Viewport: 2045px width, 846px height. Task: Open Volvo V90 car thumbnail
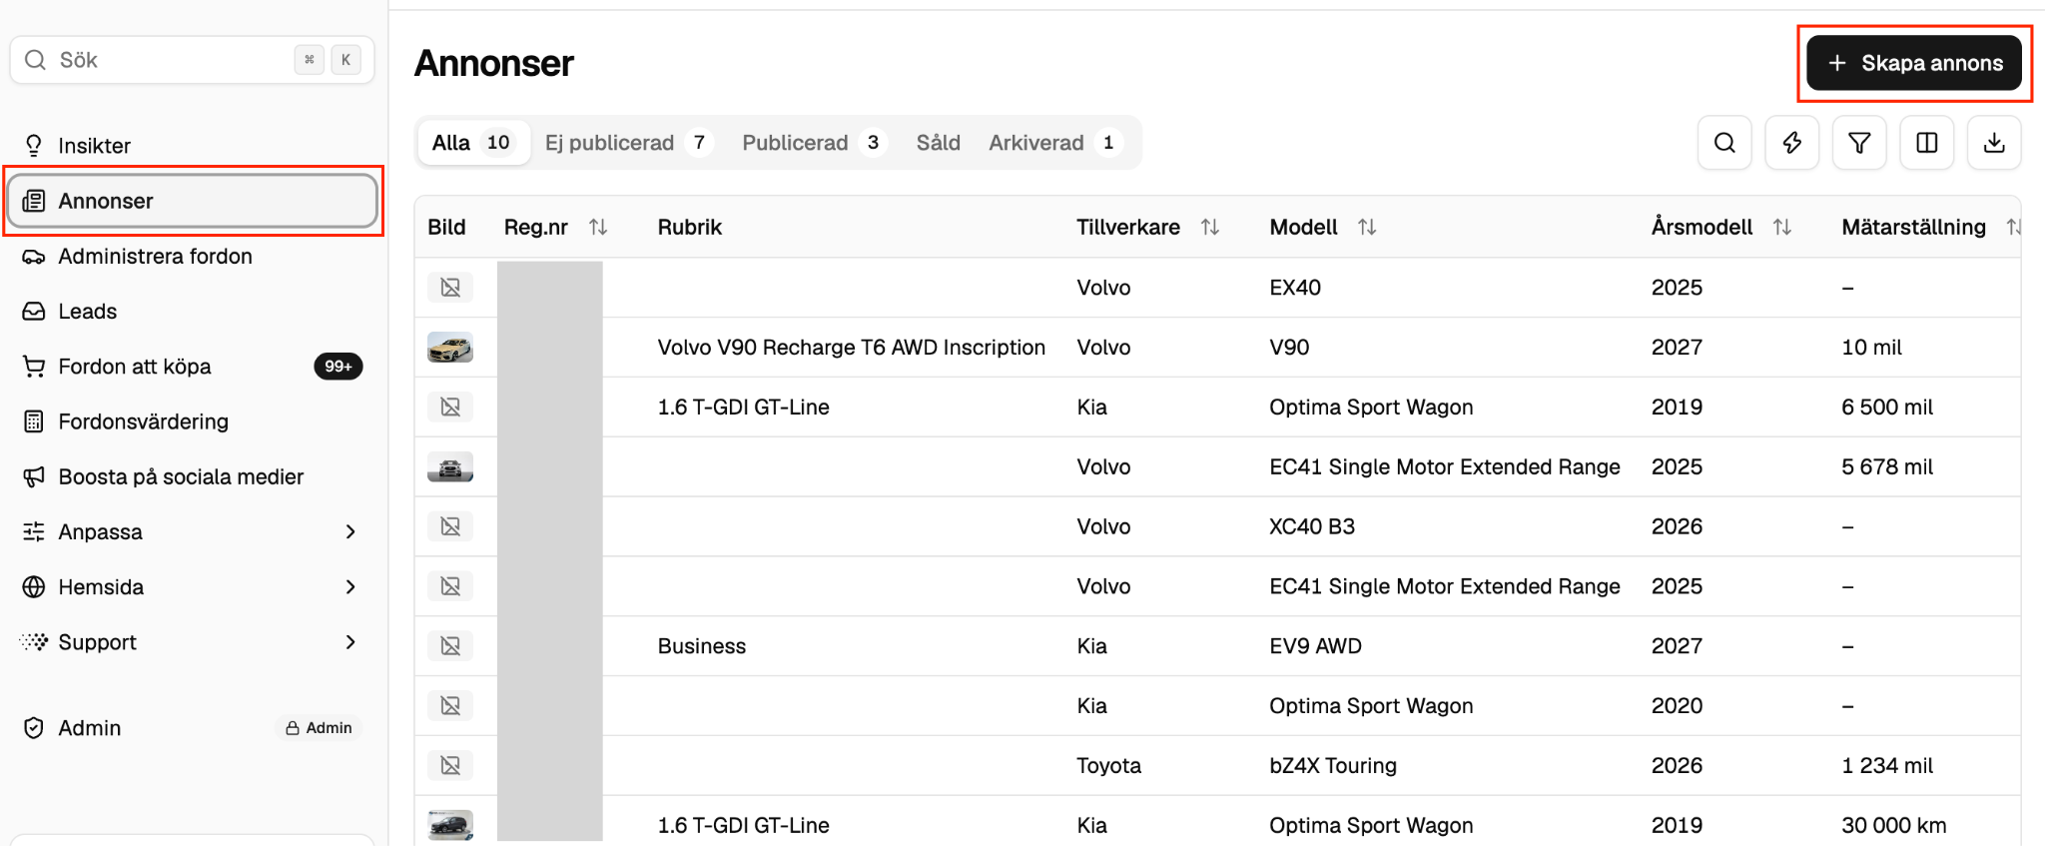click(x=450, y=348)
